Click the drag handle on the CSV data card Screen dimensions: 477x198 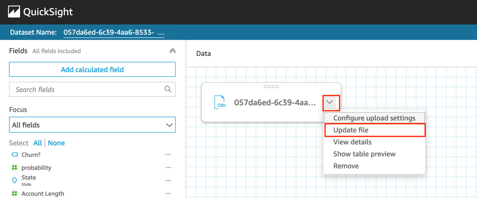point(271,86)
